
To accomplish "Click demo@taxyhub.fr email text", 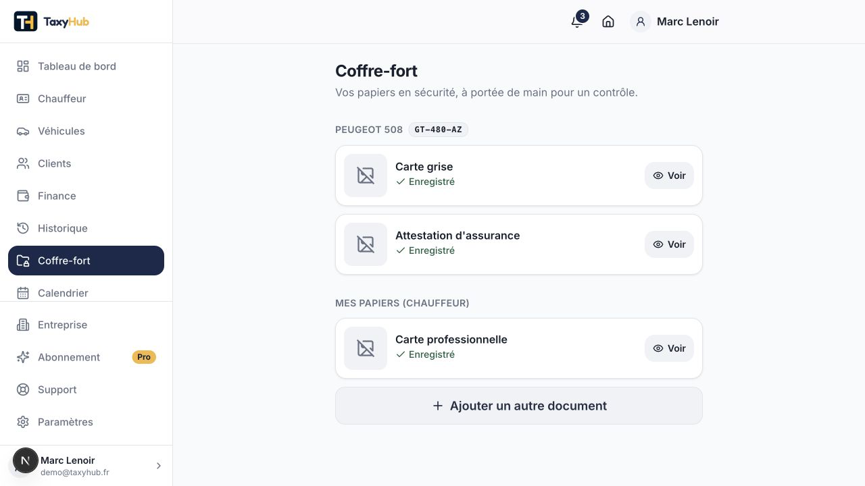I will [x=75, y=473].
